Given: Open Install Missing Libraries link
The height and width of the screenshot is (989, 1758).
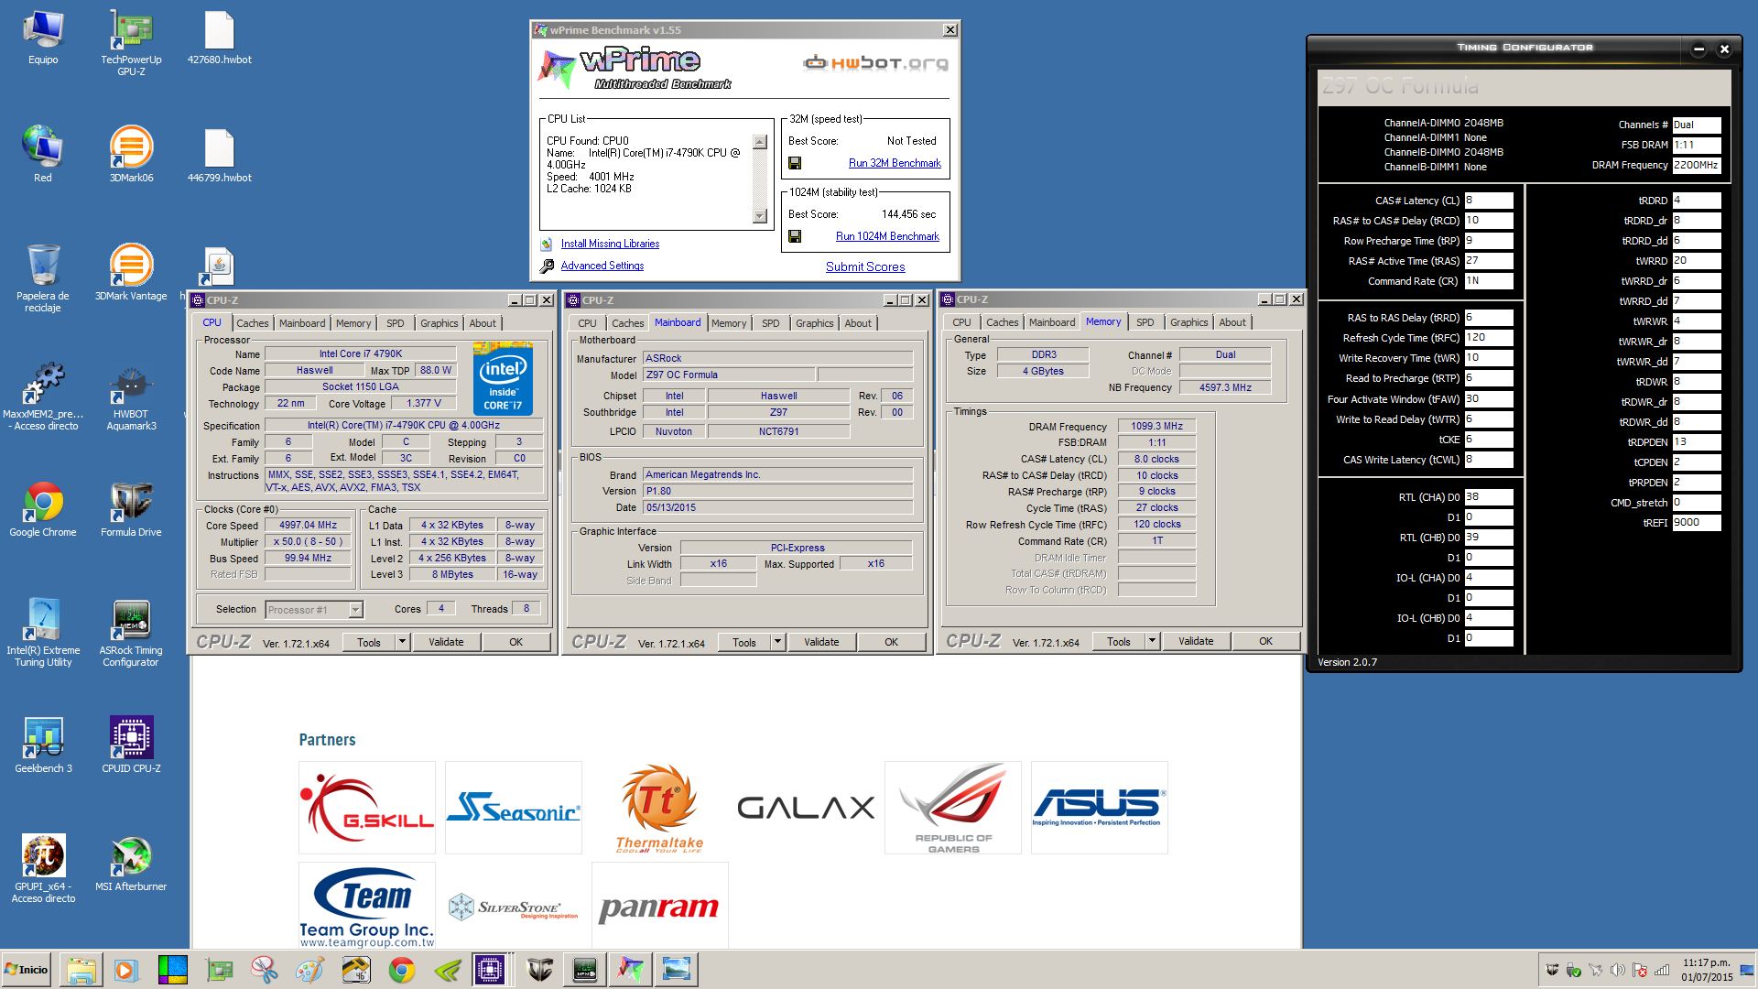Looking at the screenshot, I should point(610,244).
